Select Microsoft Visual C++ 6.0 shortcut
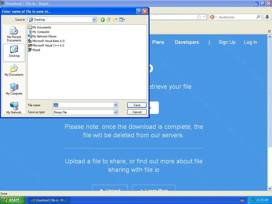 click(x=46, y=45)
